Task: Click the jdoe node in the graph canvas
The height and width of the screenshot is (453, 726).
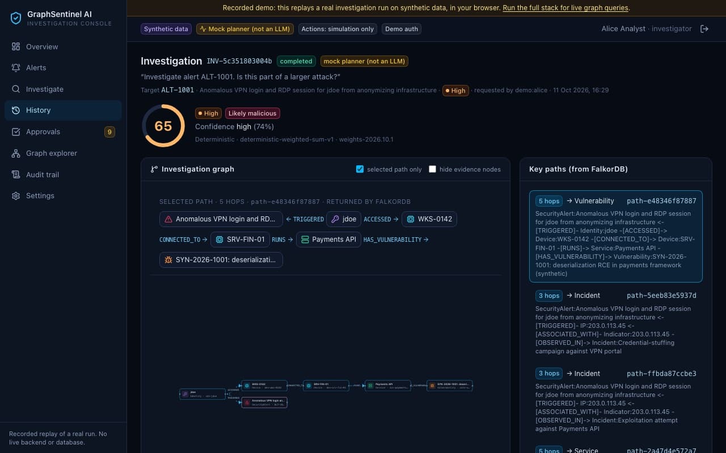Action: point(202,394)
